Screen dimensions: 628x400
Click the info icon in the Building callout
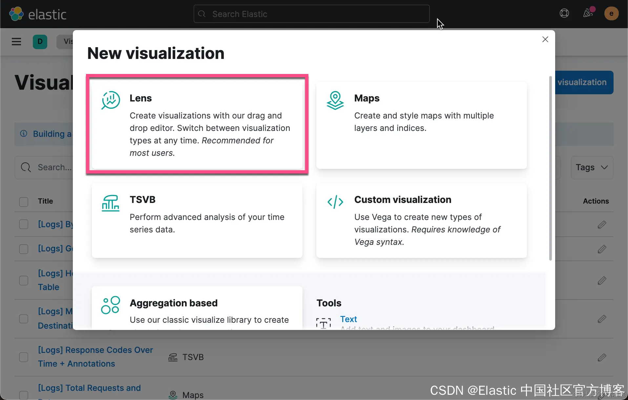click(24, 134)
